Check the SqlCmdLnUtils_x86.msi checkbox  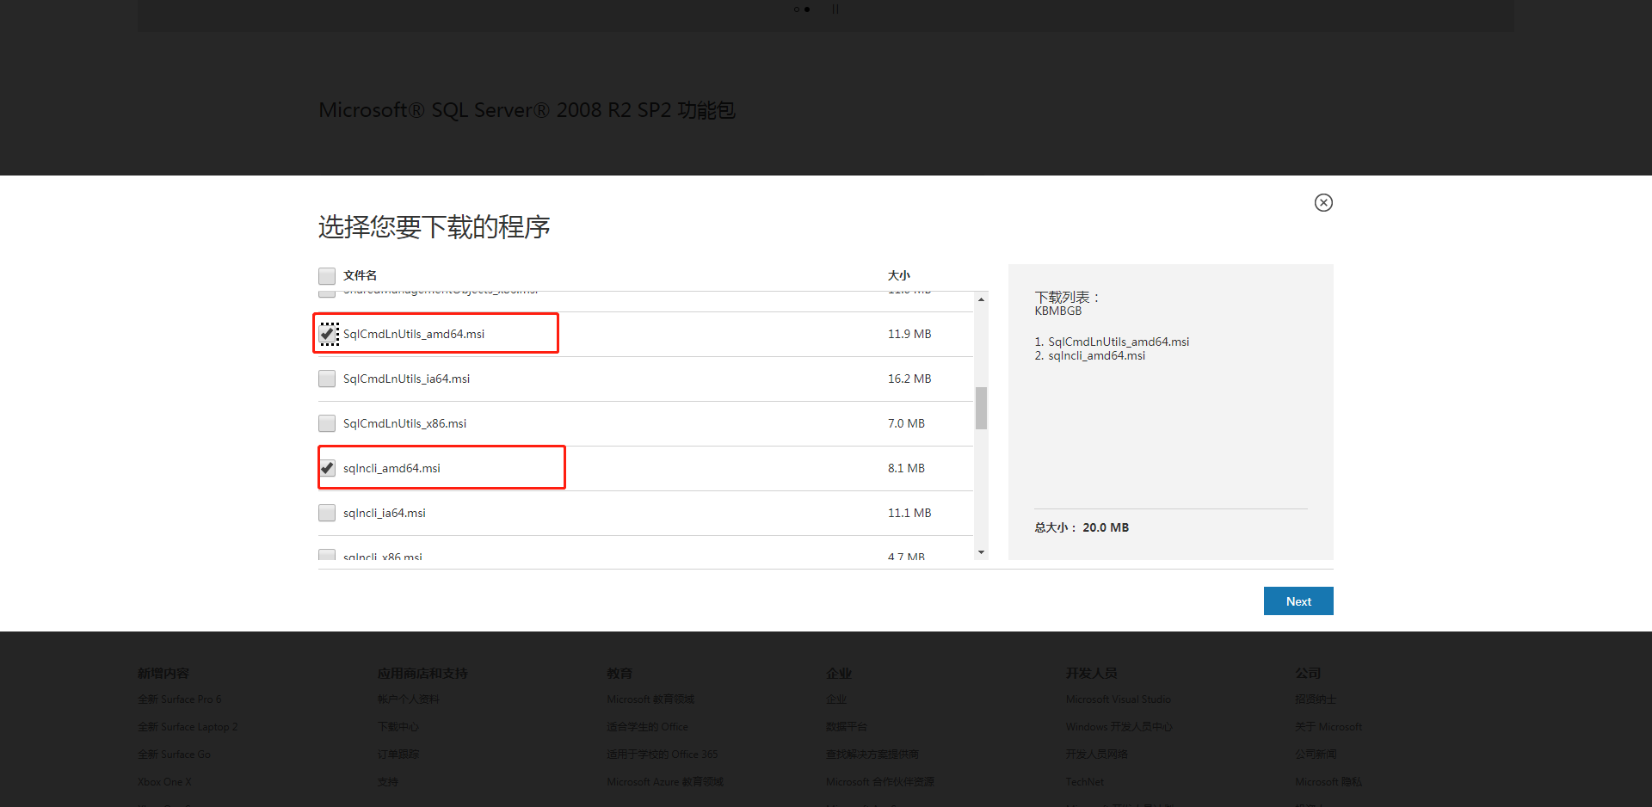click(x=327, y=423)
